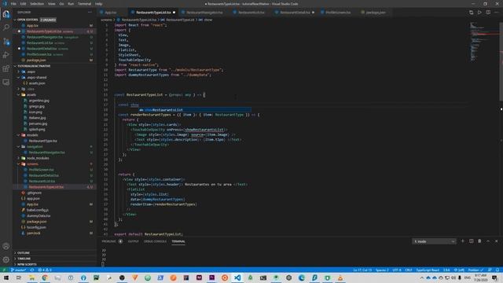Image resolution: width=503 pixels, height=283 pixels.
Task: Open the Extensions view
Action: click(x=6, y=68)
